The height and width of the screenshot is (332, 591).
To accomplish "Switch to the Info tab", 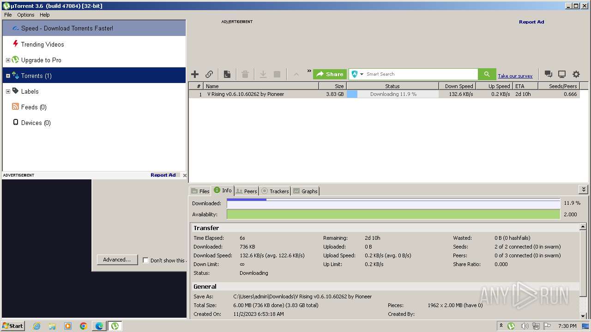I will pos(223,190).
